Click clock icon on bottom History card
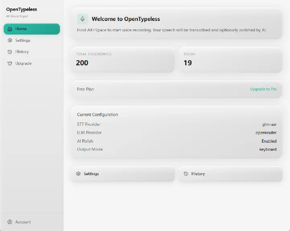Viewport: 290px width, 231px height. [x=186, y=174]
